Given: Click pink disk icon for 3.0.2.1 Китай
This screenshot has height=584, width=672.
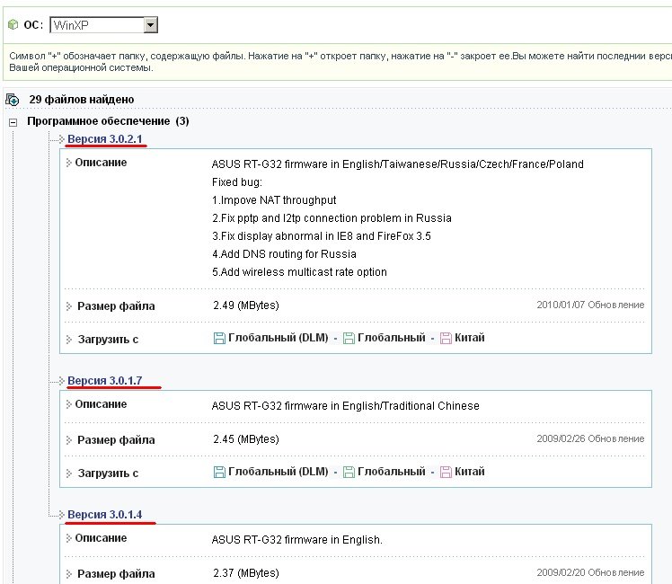Looking at the screenshot, I should (446, 339).
